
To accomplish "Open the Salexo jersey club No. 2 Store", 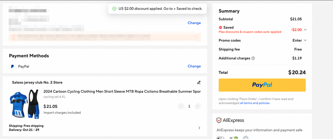I will [37, 83].
